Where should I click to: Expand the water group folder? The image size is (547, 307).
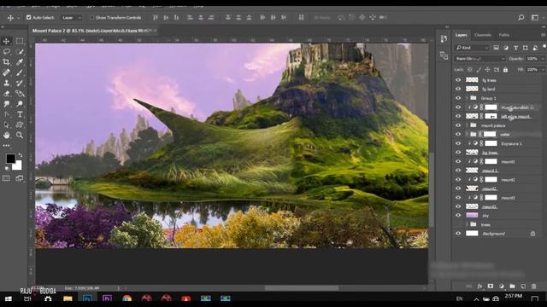(467, 135)
